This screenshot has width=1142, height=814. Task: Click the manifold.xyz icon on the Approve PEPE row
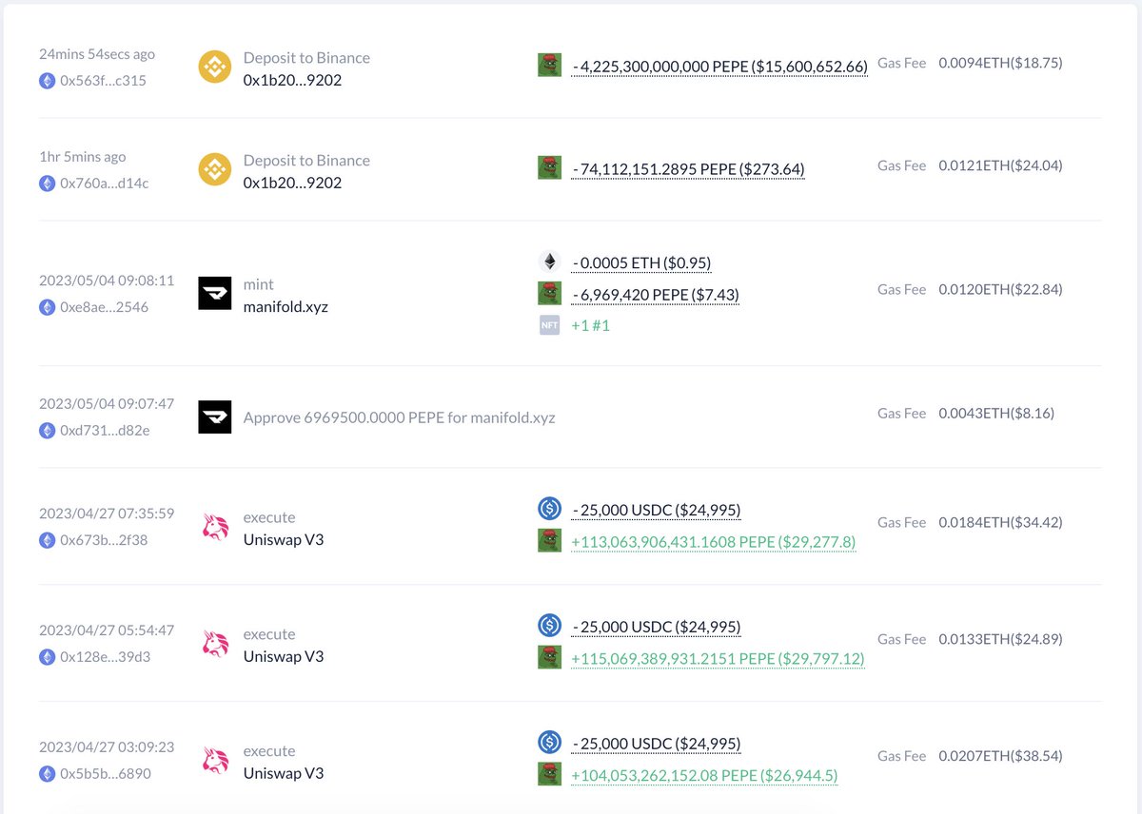point(214,417)
